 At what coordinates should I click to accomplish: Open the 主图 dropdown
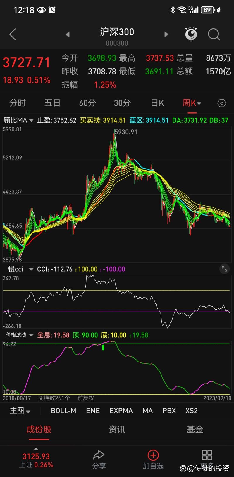(x=20, y=411)
